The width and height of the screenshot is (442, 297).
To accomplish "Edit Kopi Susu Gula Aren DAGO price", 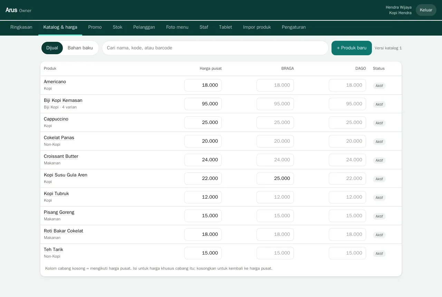I will coord(347,179).
